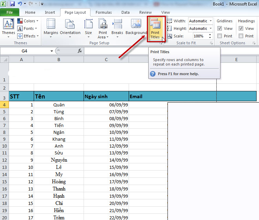
Task: Toggle Gridlines Print checkbox
Action: click(219, 36)
